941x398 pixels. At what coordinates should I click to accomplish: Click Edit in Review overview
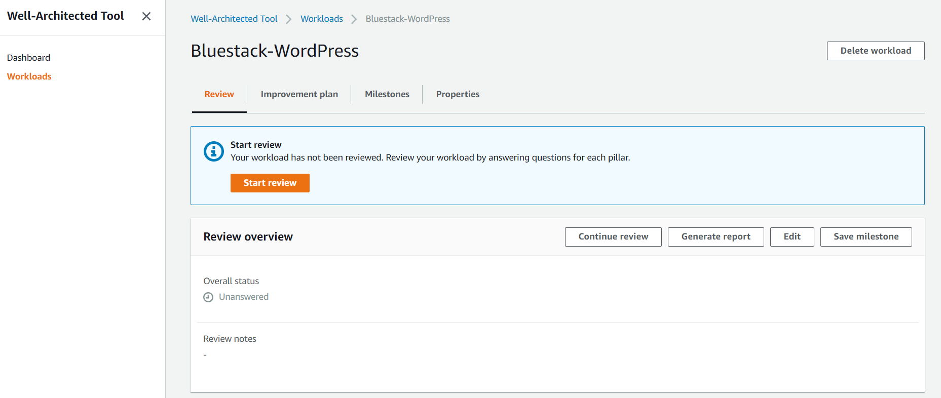point(792,236)
